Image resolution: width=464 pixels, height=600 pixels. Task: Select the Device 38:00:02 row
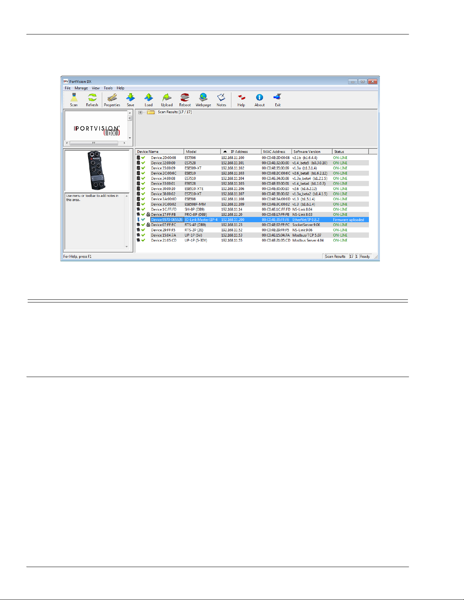pos(252,194)
